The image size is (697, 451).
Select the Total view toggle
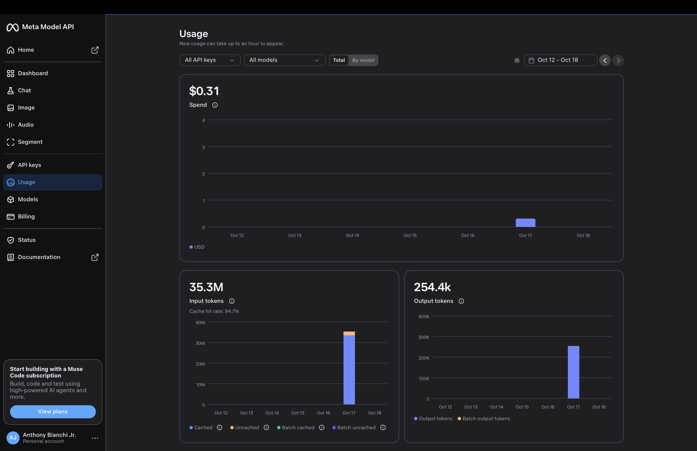pyautogui.click(x=339, y=60)
